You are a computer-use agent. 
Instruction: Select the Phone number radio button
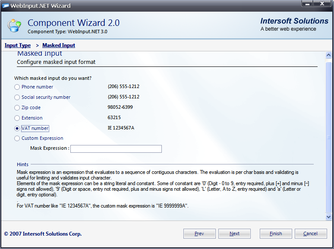17,87
